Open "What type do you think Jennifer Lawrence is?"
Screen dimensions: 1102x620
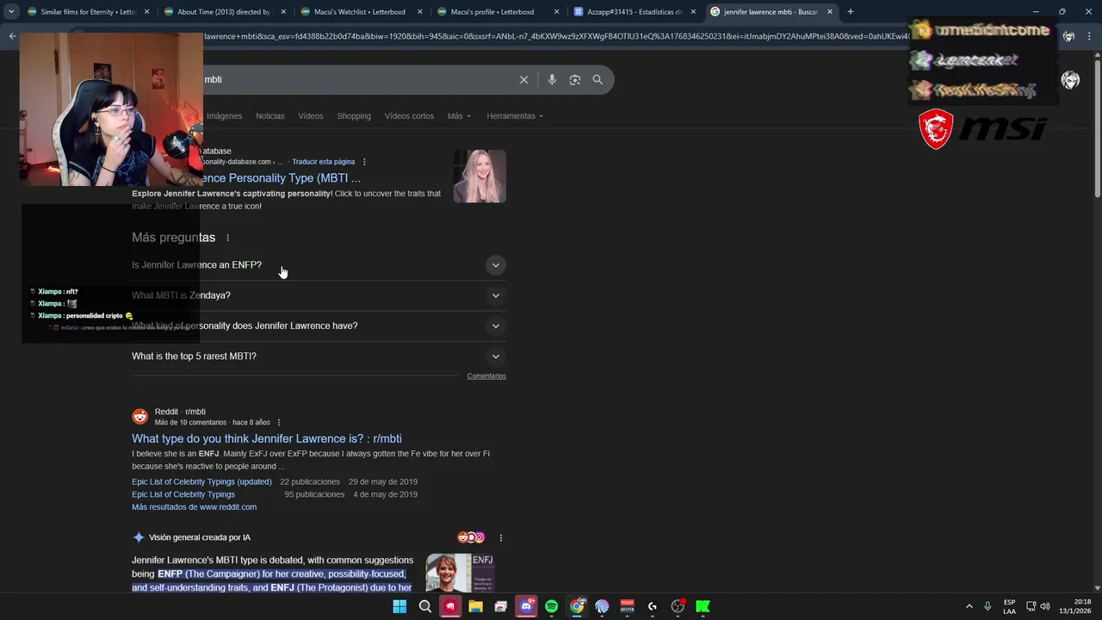[267, 439]
